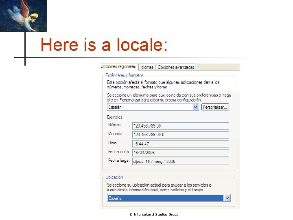Viewport: 293px width, 220px height.
Task: Click the angel painting thumbnail
Action: 23,16
